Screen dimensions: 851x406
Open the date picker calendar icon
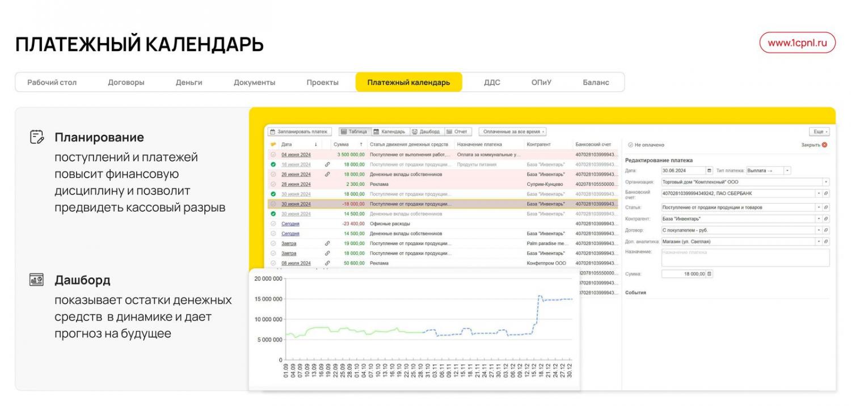[x=709, y=171]
